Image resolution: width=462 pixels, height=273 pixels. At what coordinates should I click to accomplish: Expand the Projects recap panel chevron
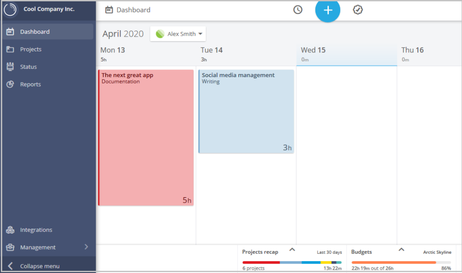click(291, 250)
